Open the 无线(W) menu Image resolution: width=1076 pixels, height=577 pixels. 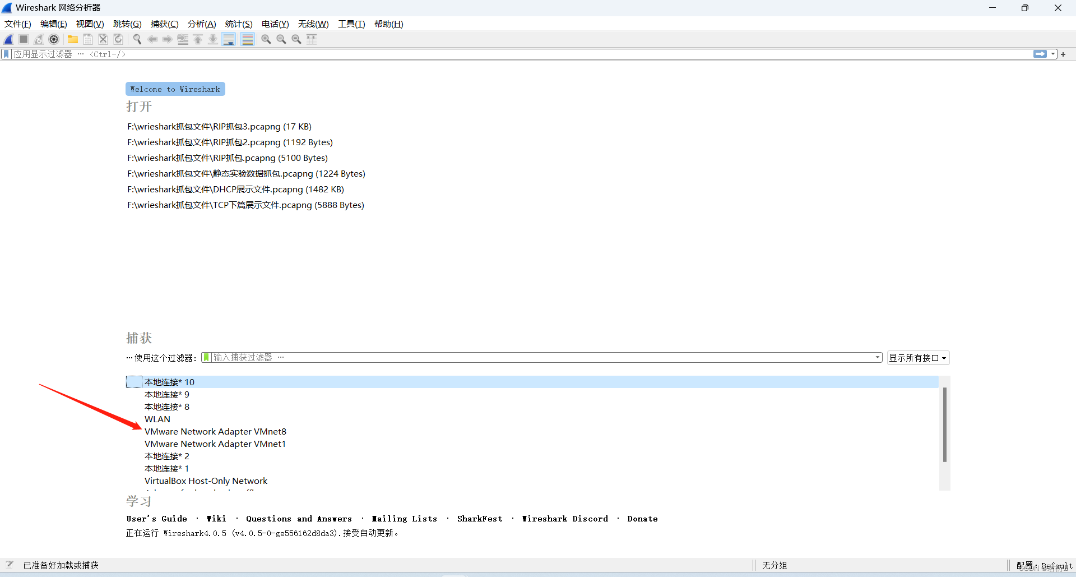313,24
